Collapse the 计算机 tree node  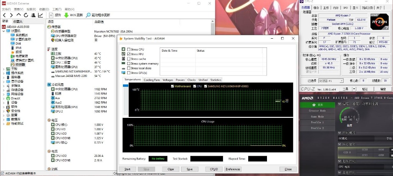pyautogui.click(x=3, y=31)
